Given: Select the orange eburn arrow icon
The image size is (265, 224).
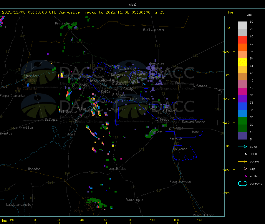Looking at the screenshot, I should [x=242, y=161].
